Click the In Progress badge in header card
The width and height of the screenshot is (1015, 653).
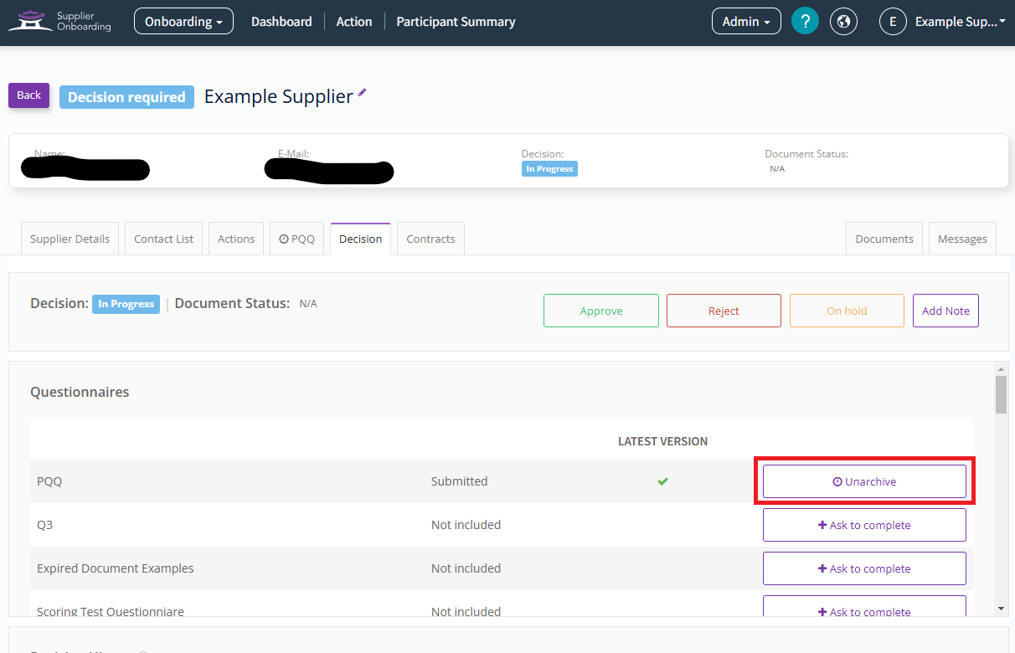pos(549,169)
